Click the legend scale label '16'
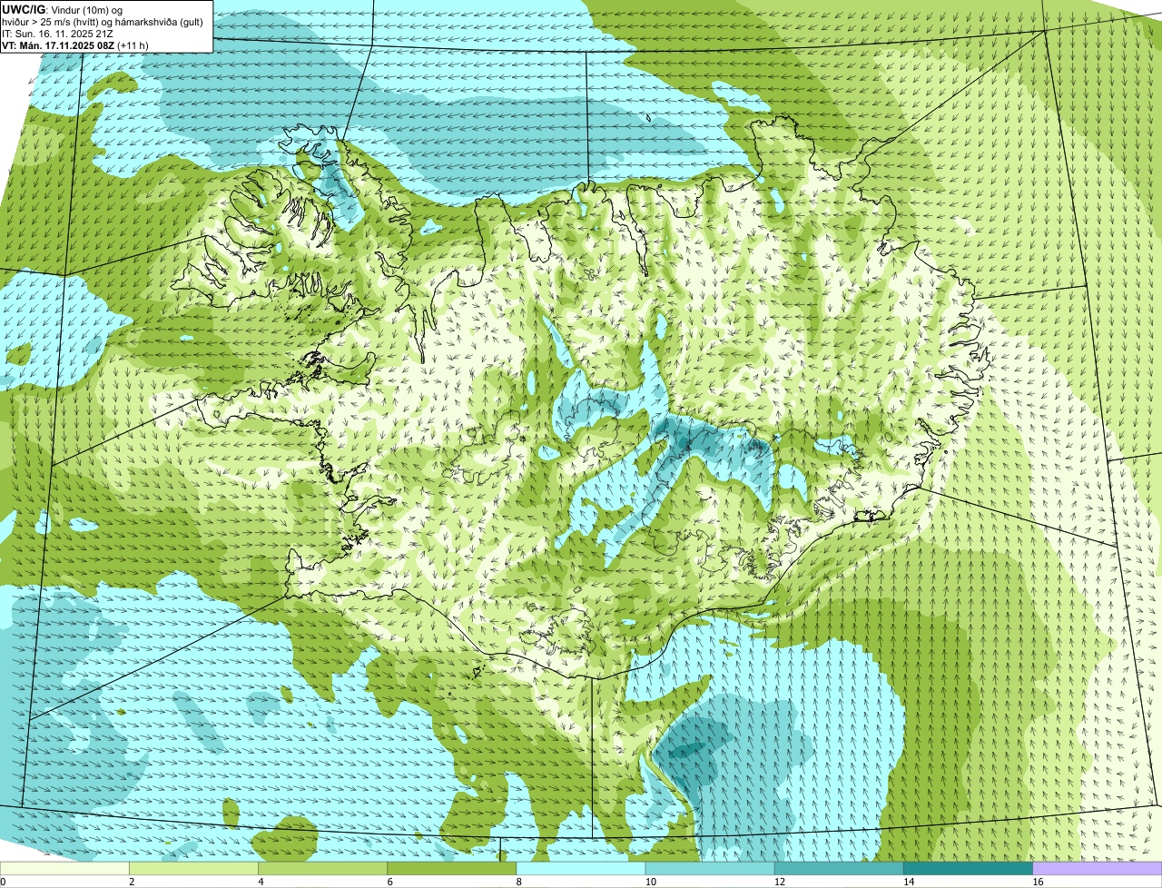1162x888 pixels. click(x=1039, y=882)
